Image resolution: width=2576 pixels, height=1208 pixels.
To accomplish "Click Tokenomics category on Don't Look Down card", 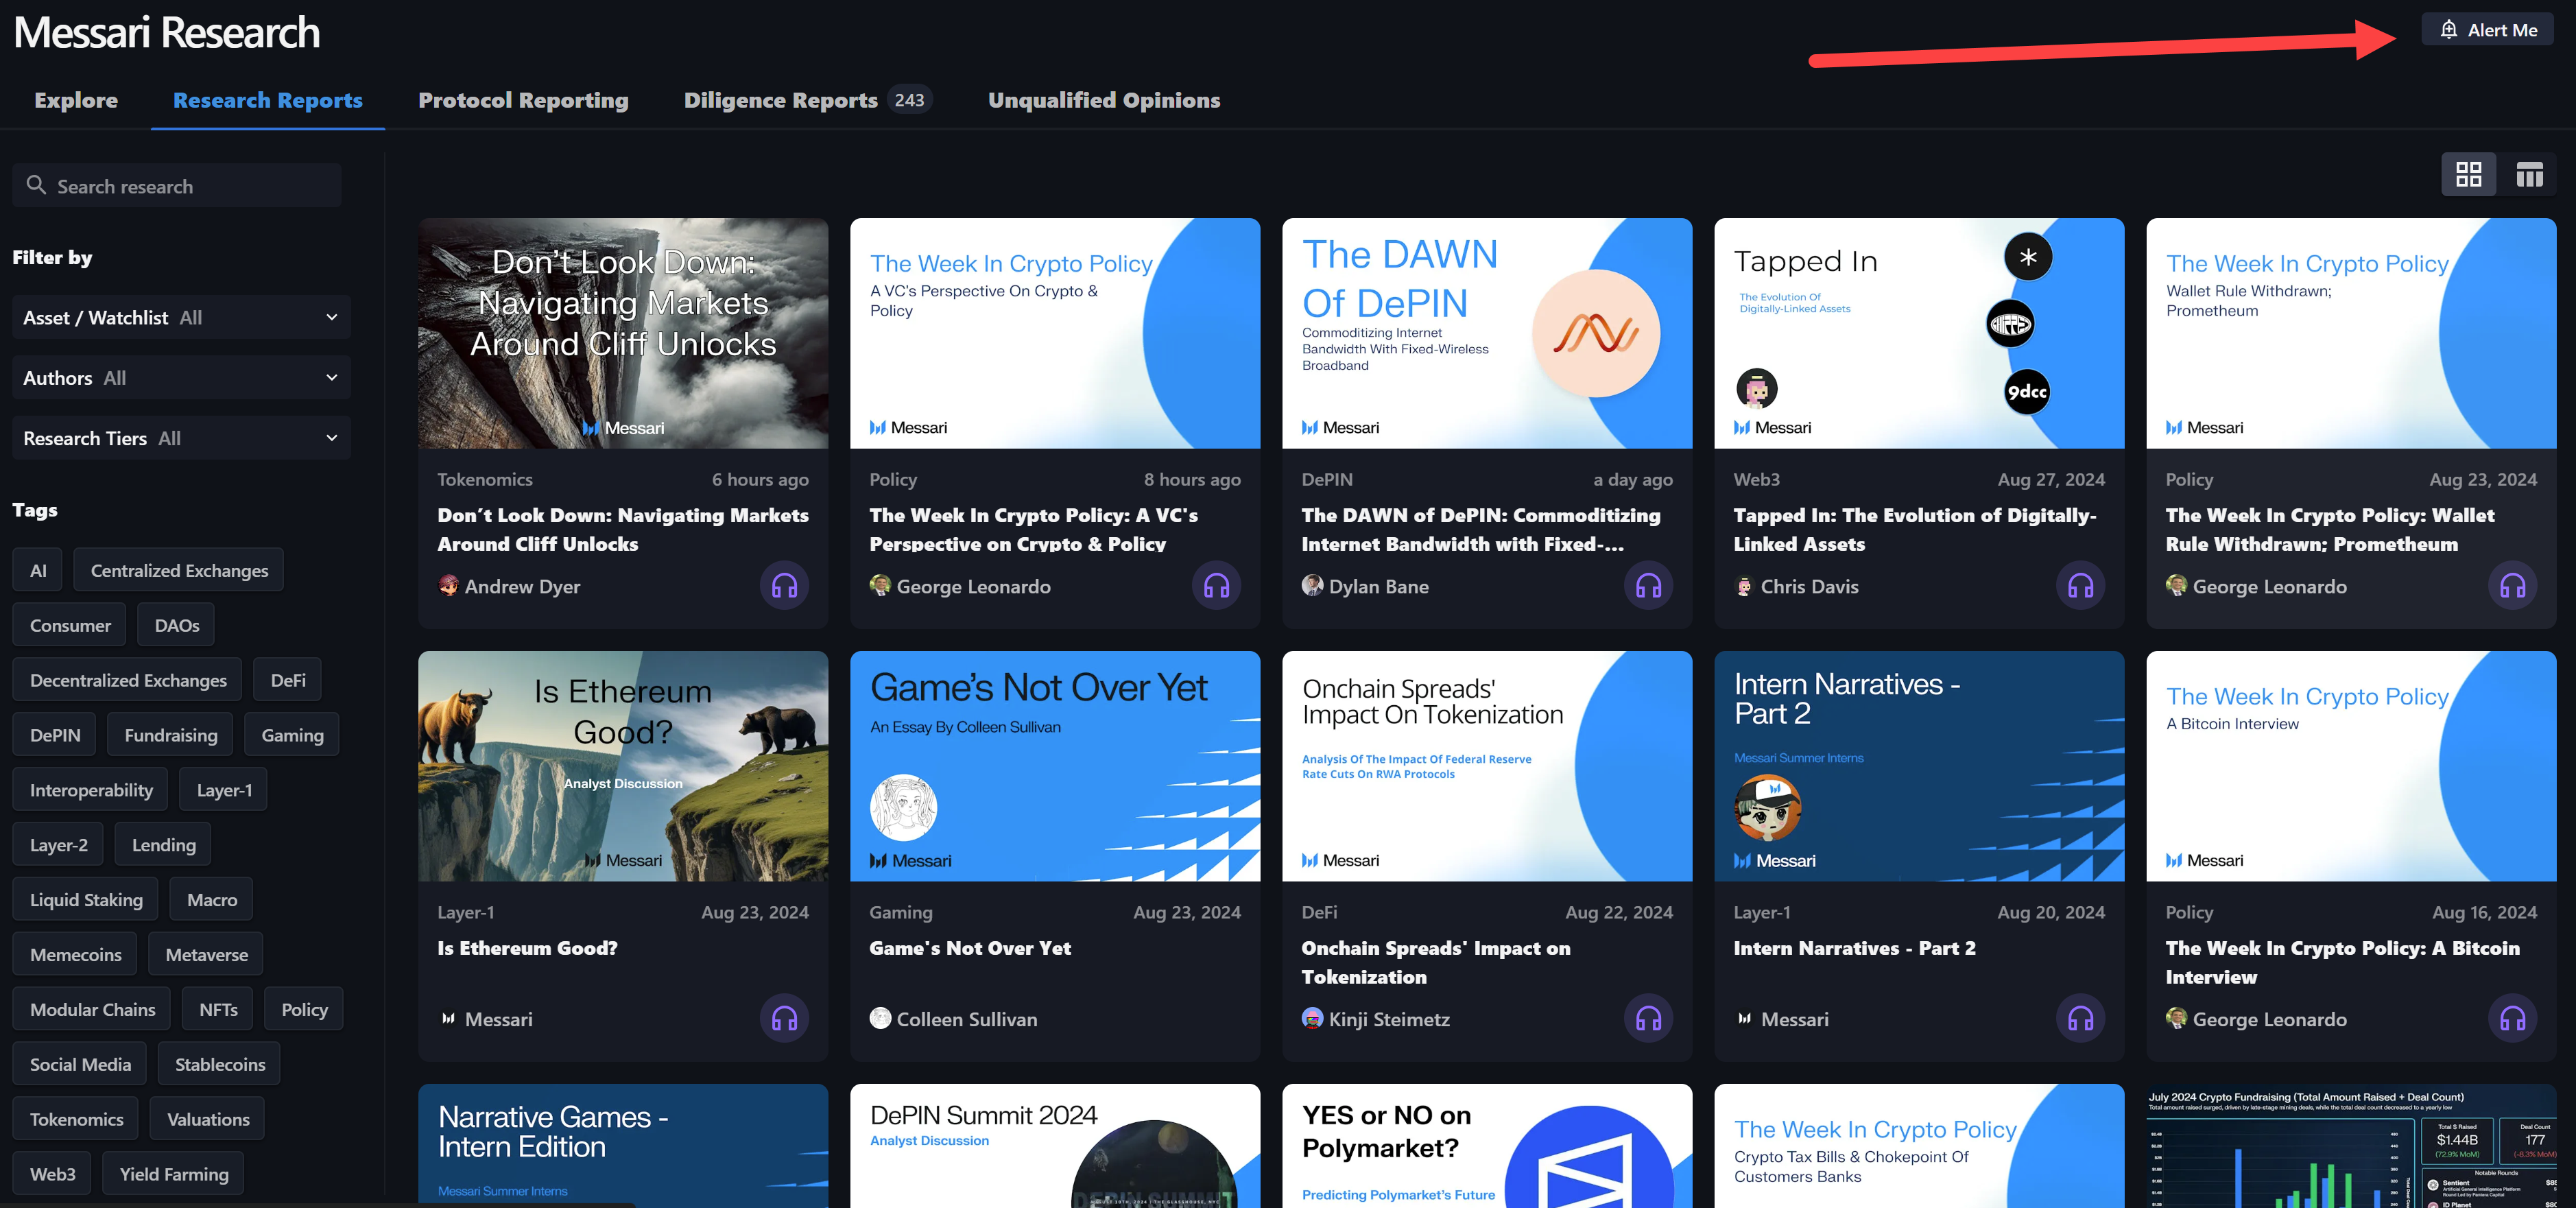I will [485, 479].
